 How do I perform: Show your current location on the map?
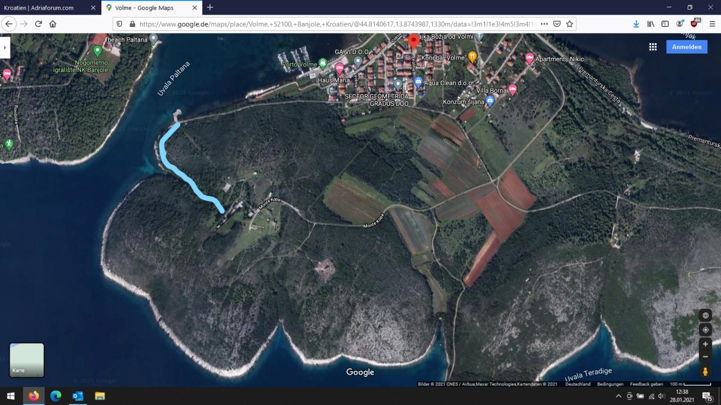705,330
